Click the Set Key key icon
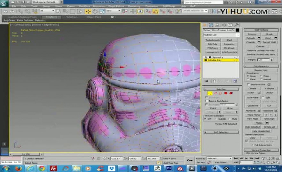The height and width of the screenshot is (172, 282). point(190,160)
